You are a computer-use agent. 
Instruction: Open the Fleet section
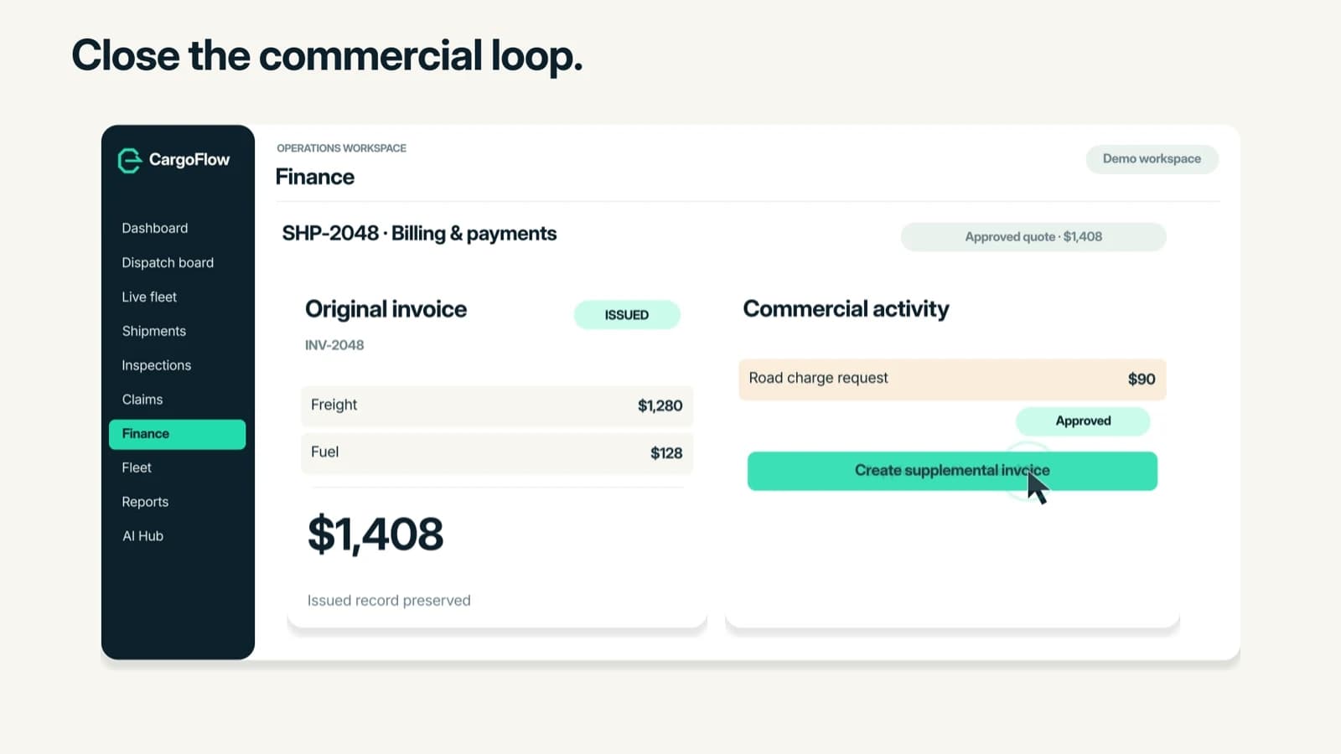pos(137,467)
